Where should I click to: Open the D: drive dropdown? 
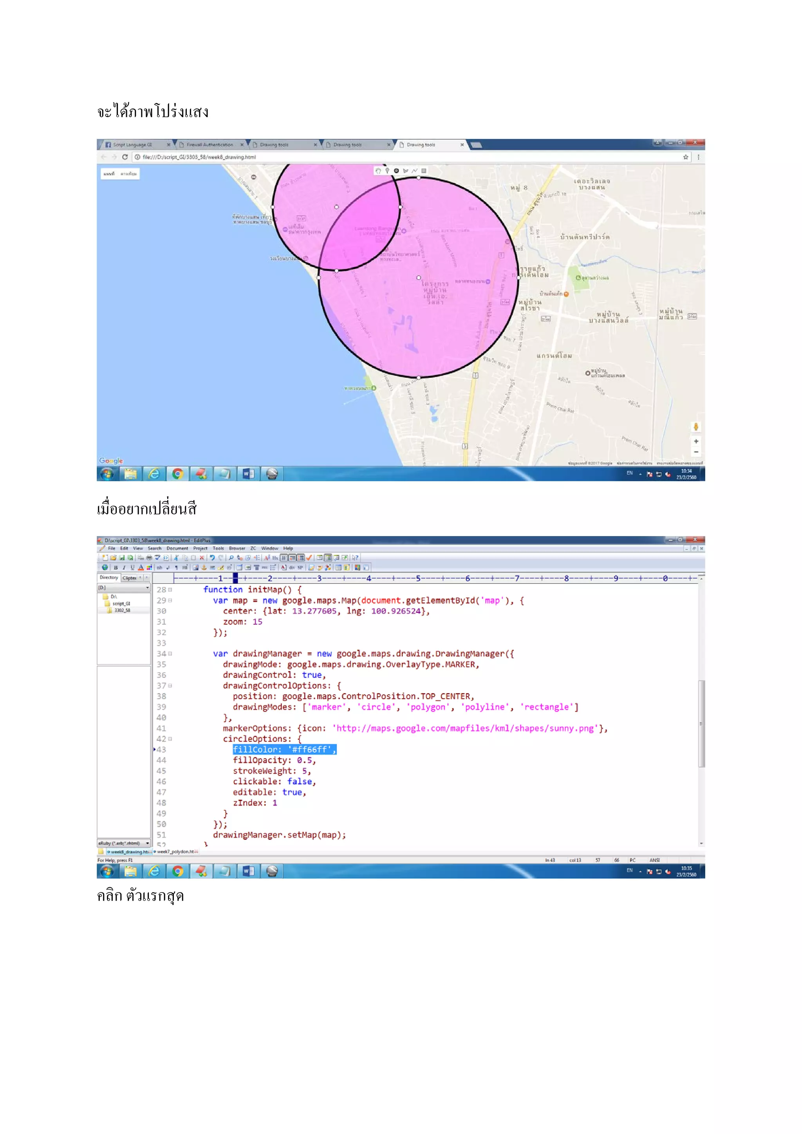[147, 588]
